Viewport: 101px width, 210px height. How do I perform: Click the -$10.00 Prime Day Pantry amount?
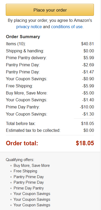[87, 107]
